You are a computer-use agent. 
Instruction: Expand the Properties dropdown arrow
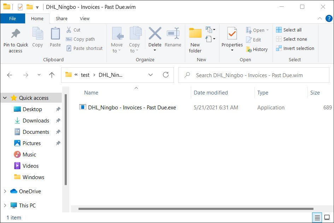[x=232, y=50]
